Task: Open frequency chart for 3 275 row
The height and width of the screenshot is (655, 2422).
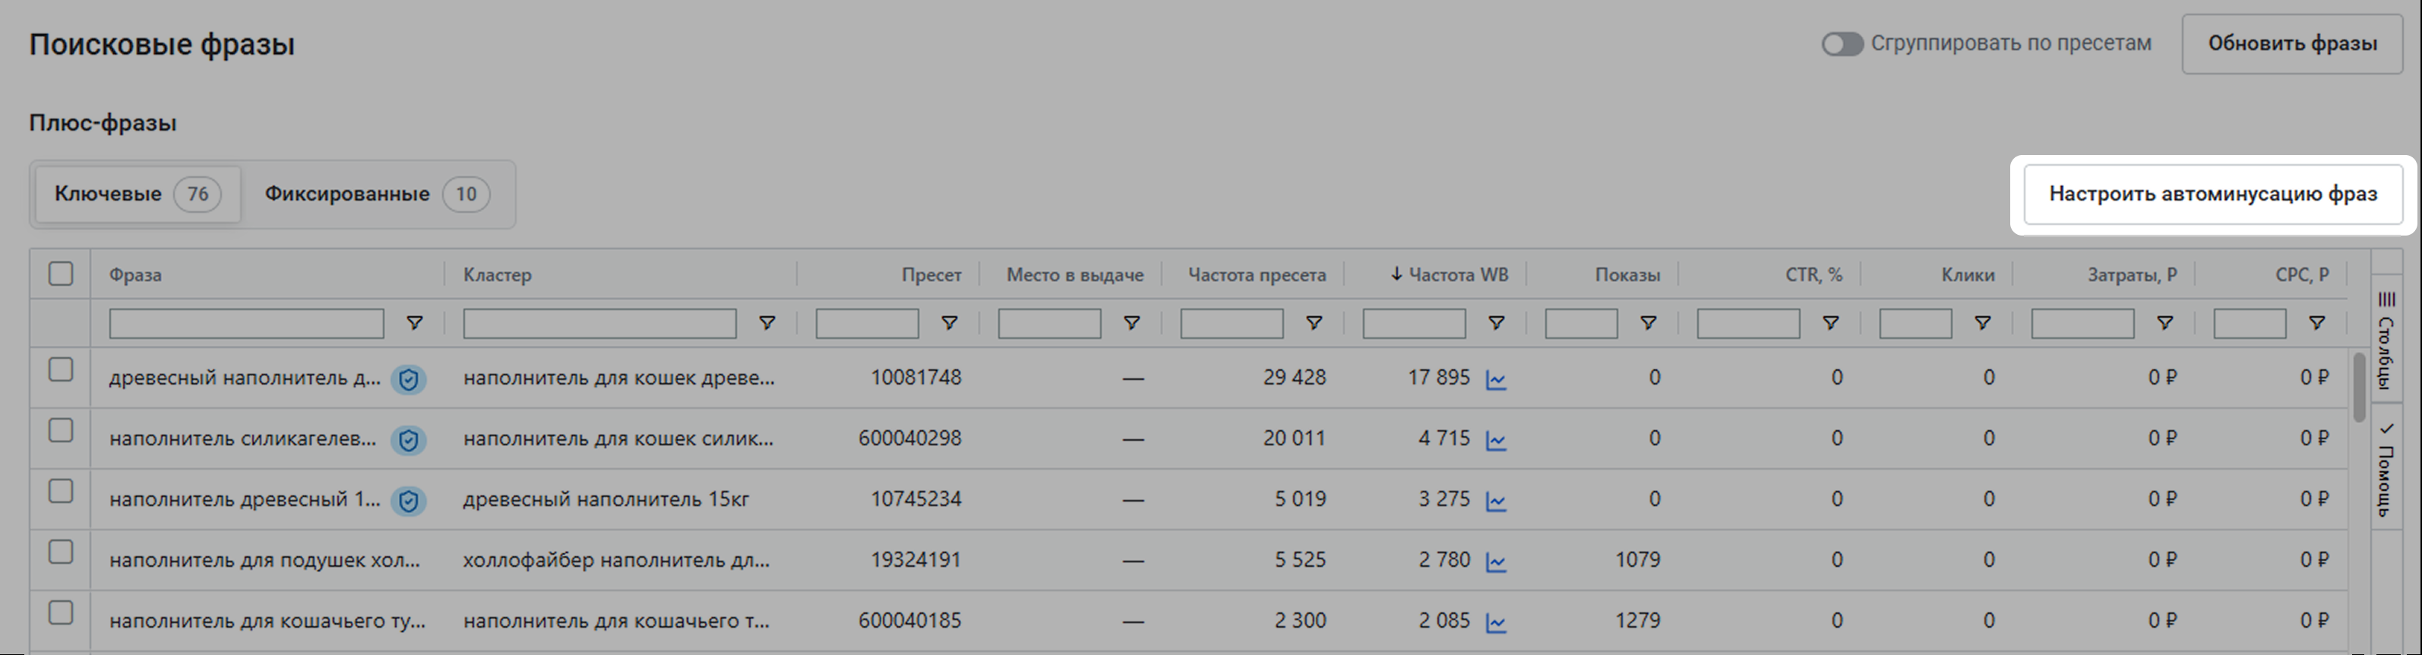Action: (x=1496, y=501)
